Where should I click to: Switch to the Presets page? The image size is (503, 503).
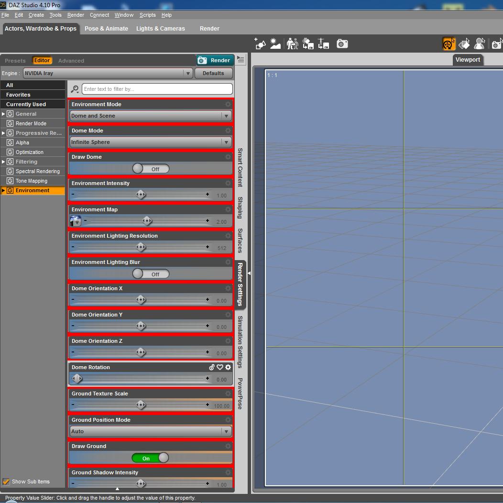click(x=15, y=61)
